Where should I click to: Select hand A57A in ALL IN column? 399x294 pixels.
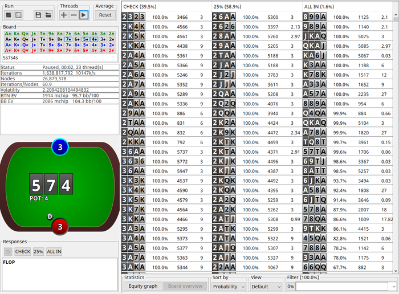tap(315, 94)
